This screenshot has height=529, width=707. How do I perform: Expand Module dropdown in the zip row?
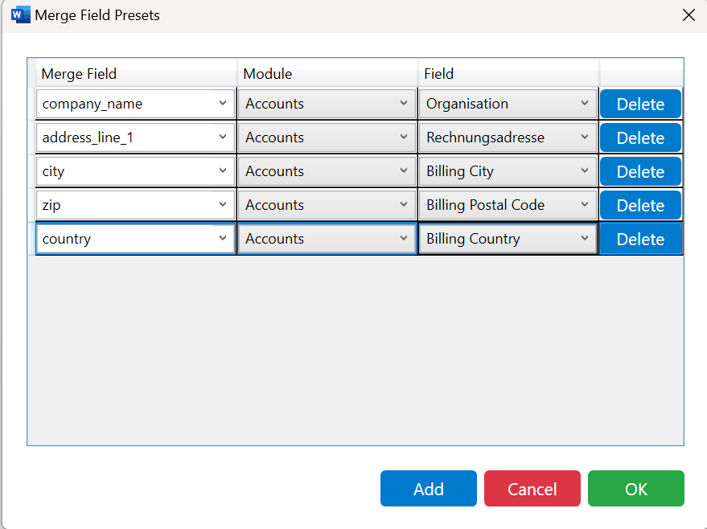pos(327,205)
